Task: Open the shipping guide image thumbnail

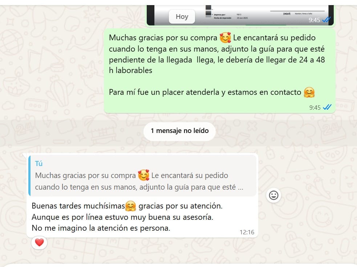Action: pyautogui.click(x=240, y=15)
